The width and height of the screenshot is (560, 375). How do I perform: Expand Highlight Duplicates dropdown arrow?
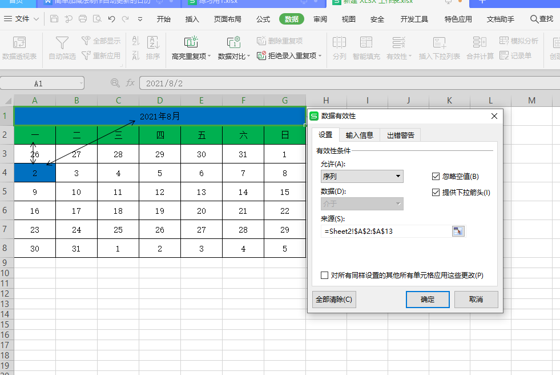coord(210,56)
